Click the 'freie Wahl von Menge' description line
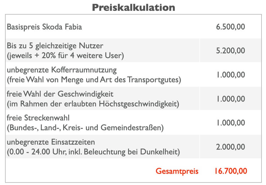 [x=94, y=80]
